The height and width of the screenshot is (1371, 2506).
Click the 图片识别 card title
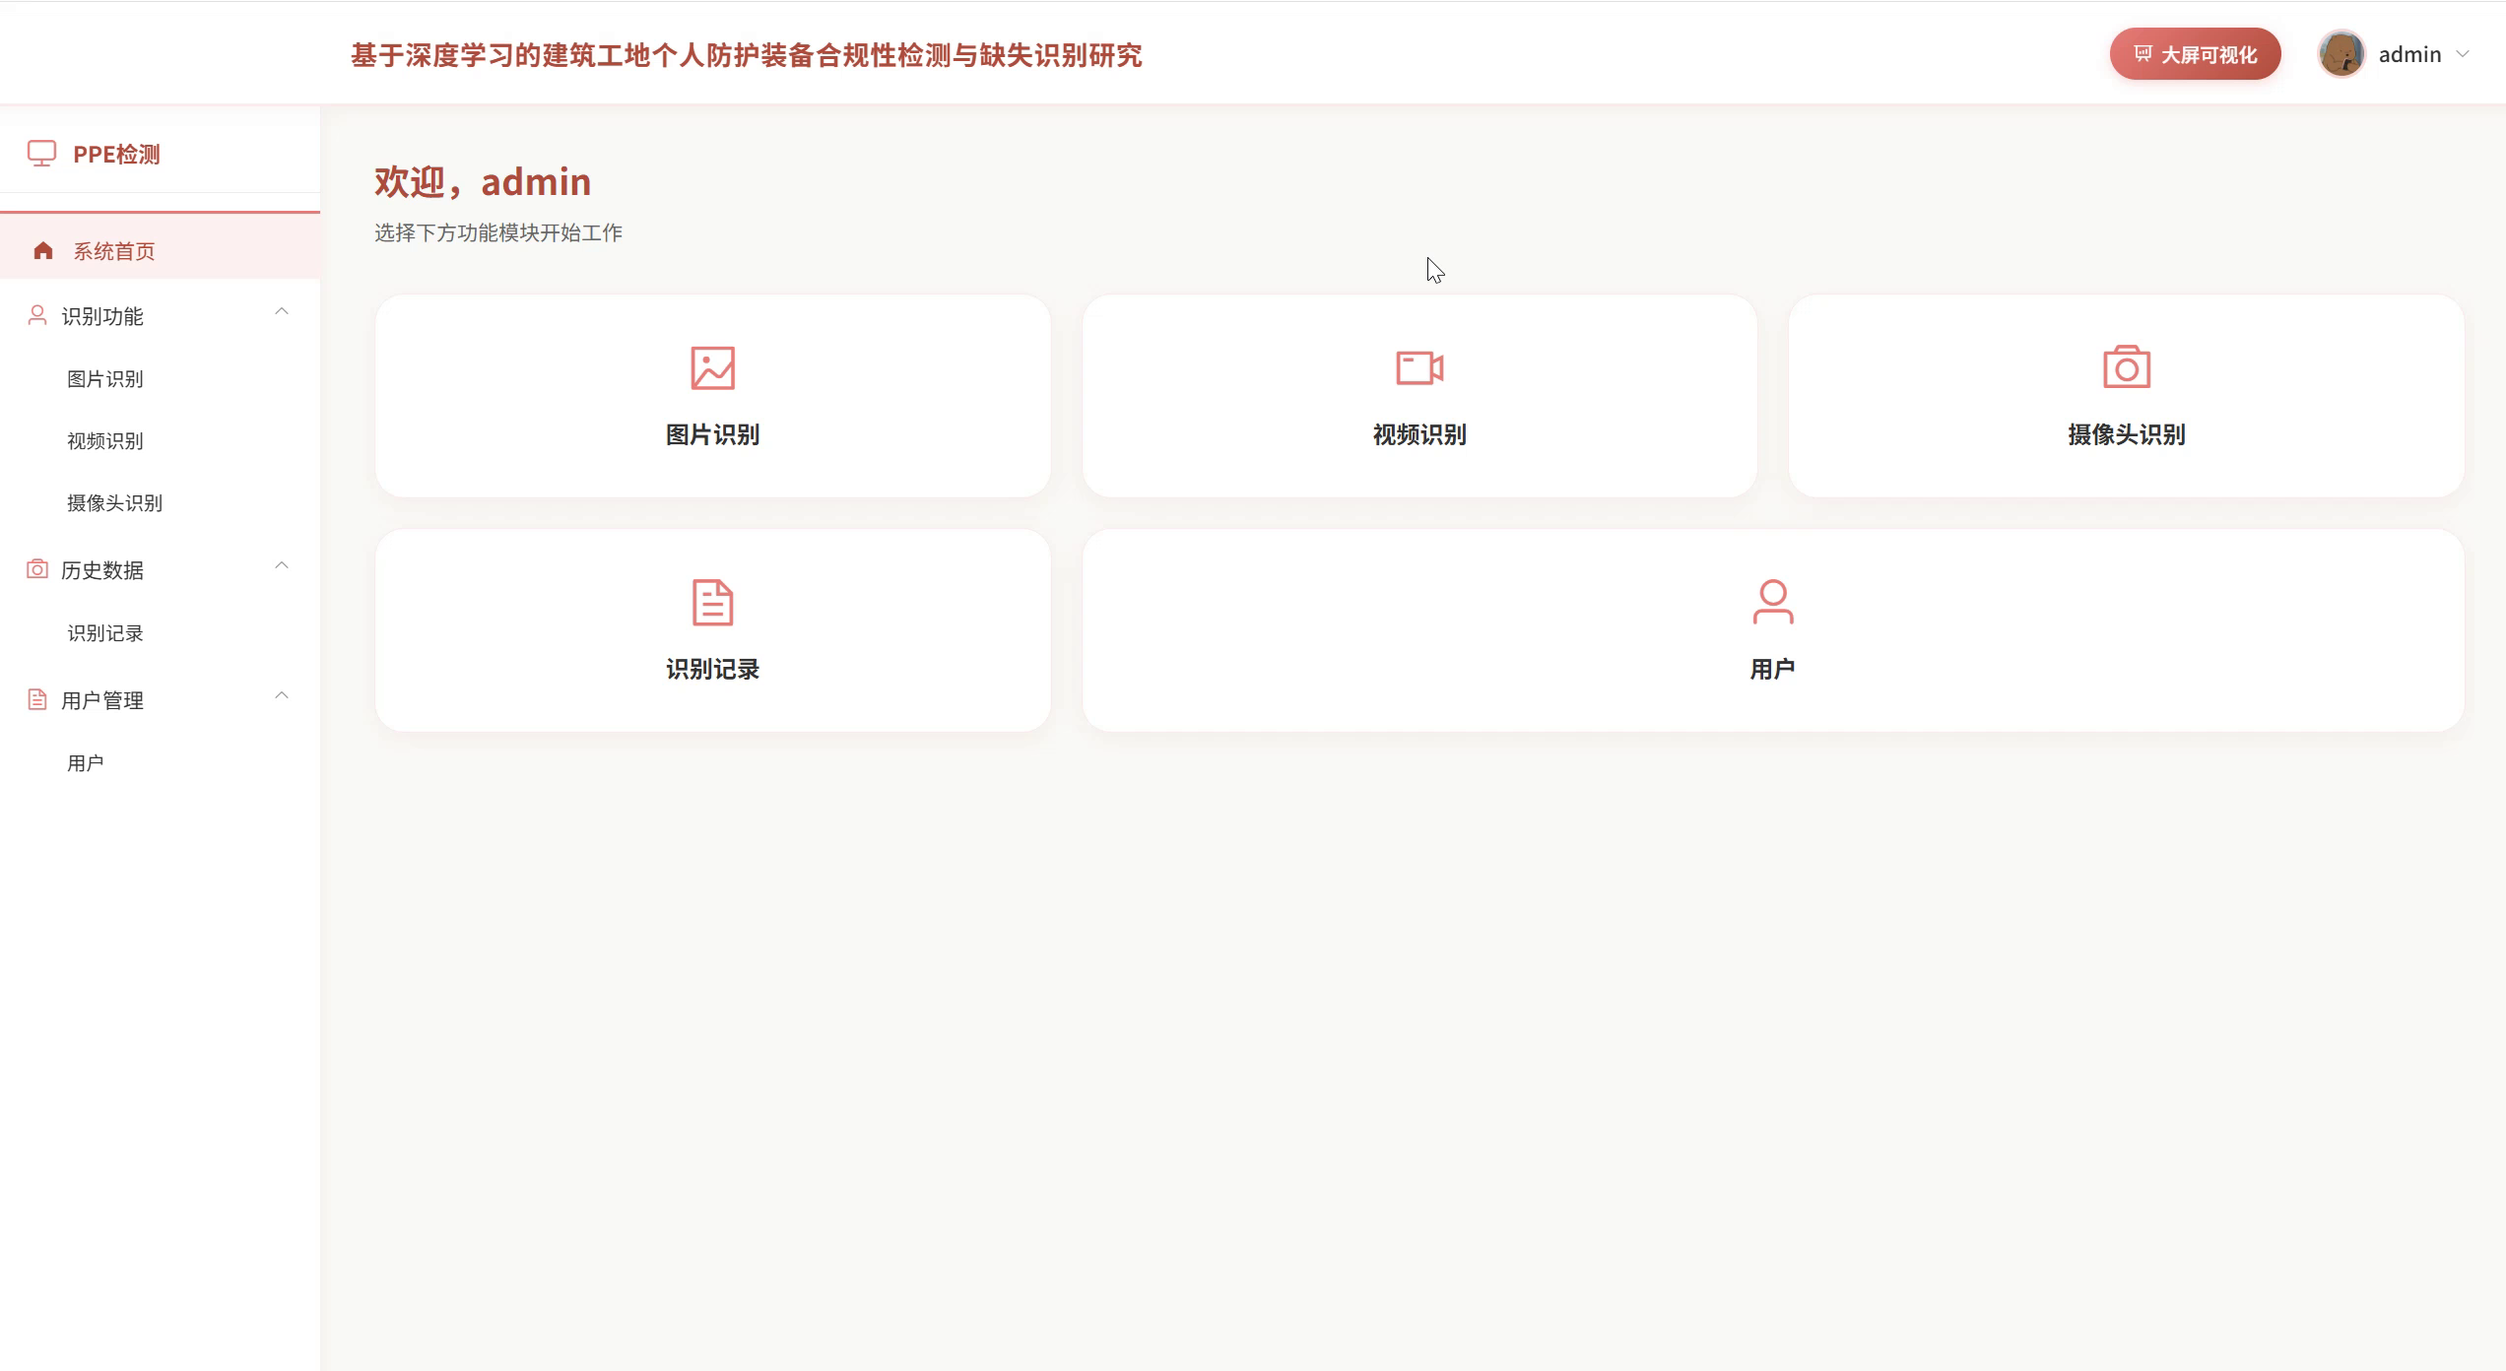pyautogui.click(x=712, y=434)
